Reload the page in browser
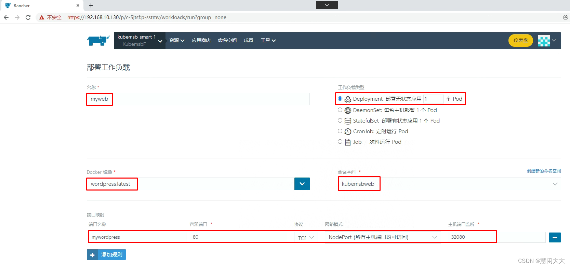This screenshot has width=570, height=267. [x=28, y=17]
